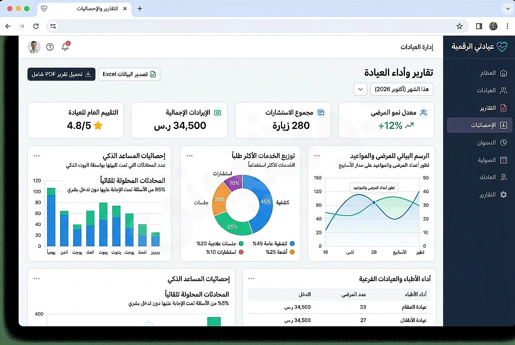
Task: Expand the chevron next to the month selector
Action: [x=361, y=89]
